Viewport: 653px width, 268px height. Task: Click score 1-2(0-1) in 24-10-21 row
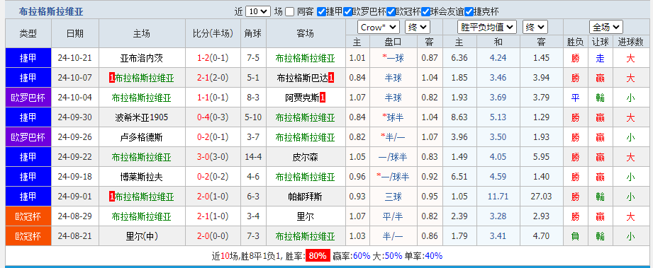point(213,58)
